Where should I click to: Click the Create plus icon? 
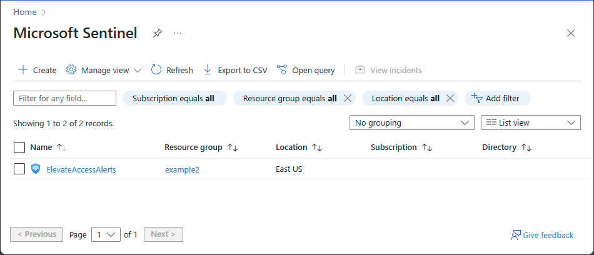23,70
